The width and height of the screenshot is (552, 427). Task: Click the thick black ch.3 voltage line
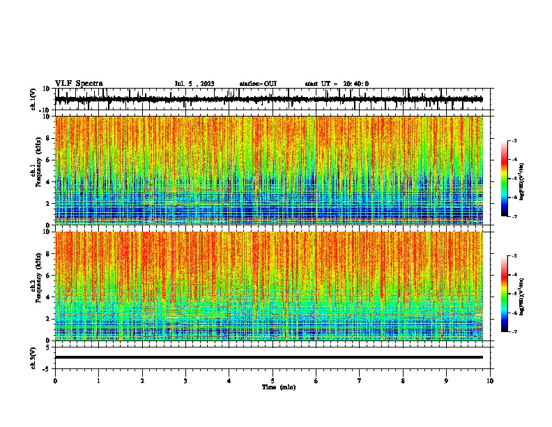269,357
